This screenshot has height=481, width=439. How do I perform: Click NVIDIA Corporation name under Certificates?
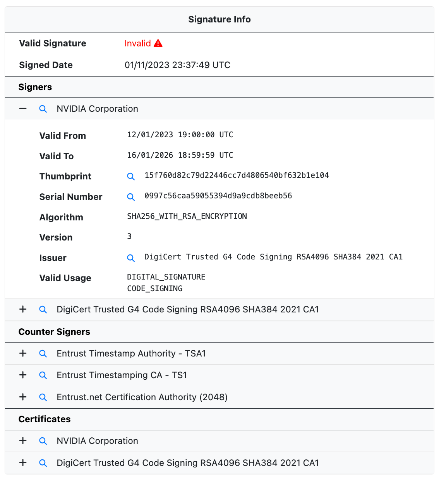click(97, 441)
